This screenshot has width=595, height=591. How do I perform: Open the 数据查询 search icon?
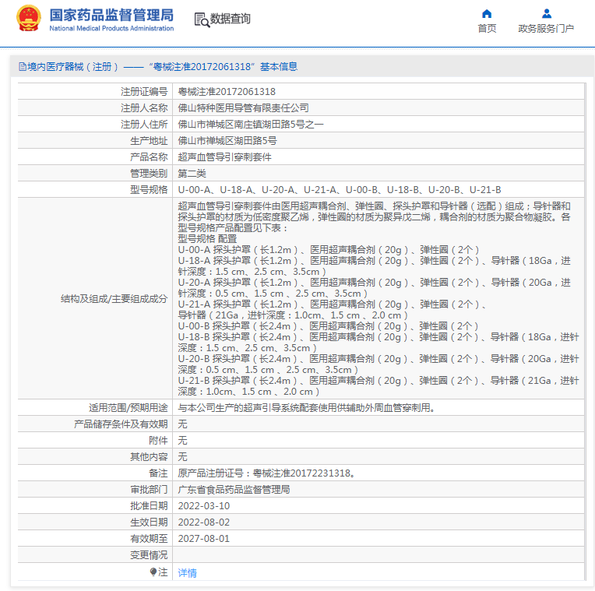(202, 19)
